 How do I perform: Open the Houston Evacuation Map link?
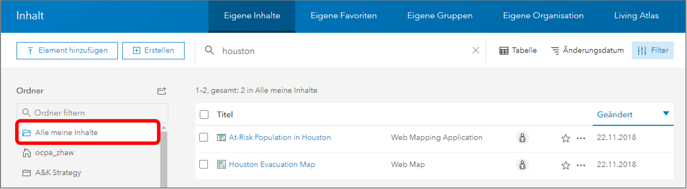click(x=272, y=164)
